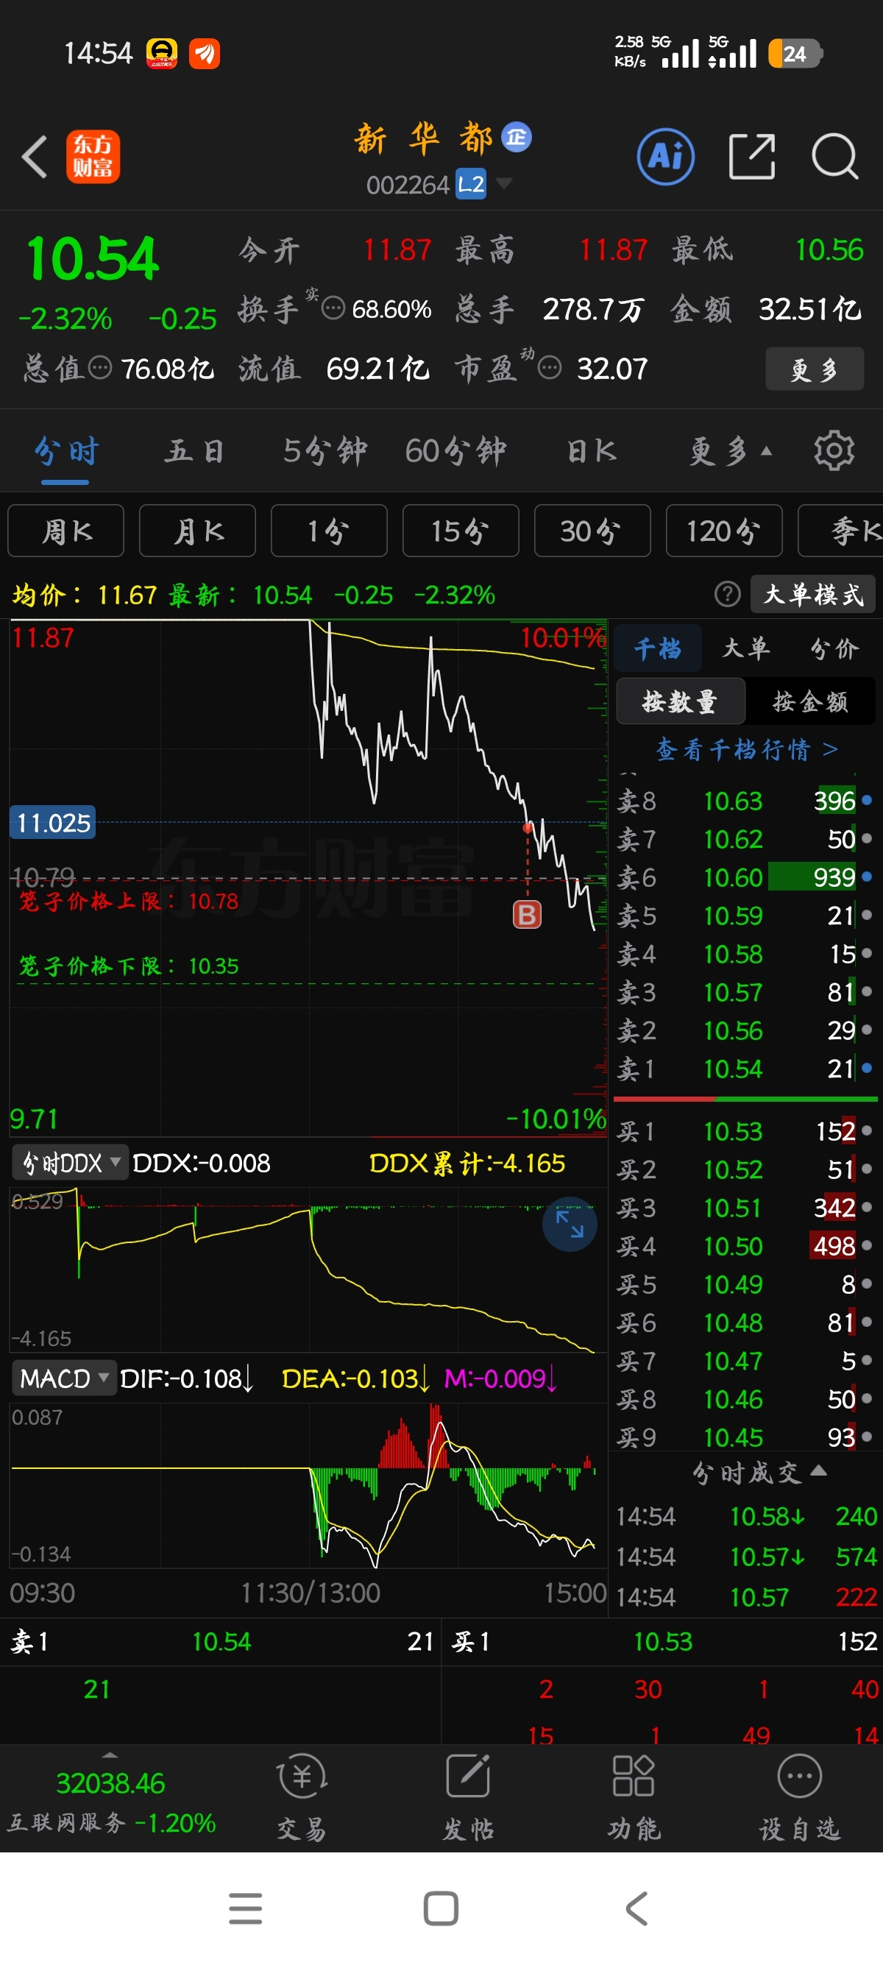The width and height of the screenshot is (883, 1965).
Task: Open the search magnifier icon
Action: point(835,156)
